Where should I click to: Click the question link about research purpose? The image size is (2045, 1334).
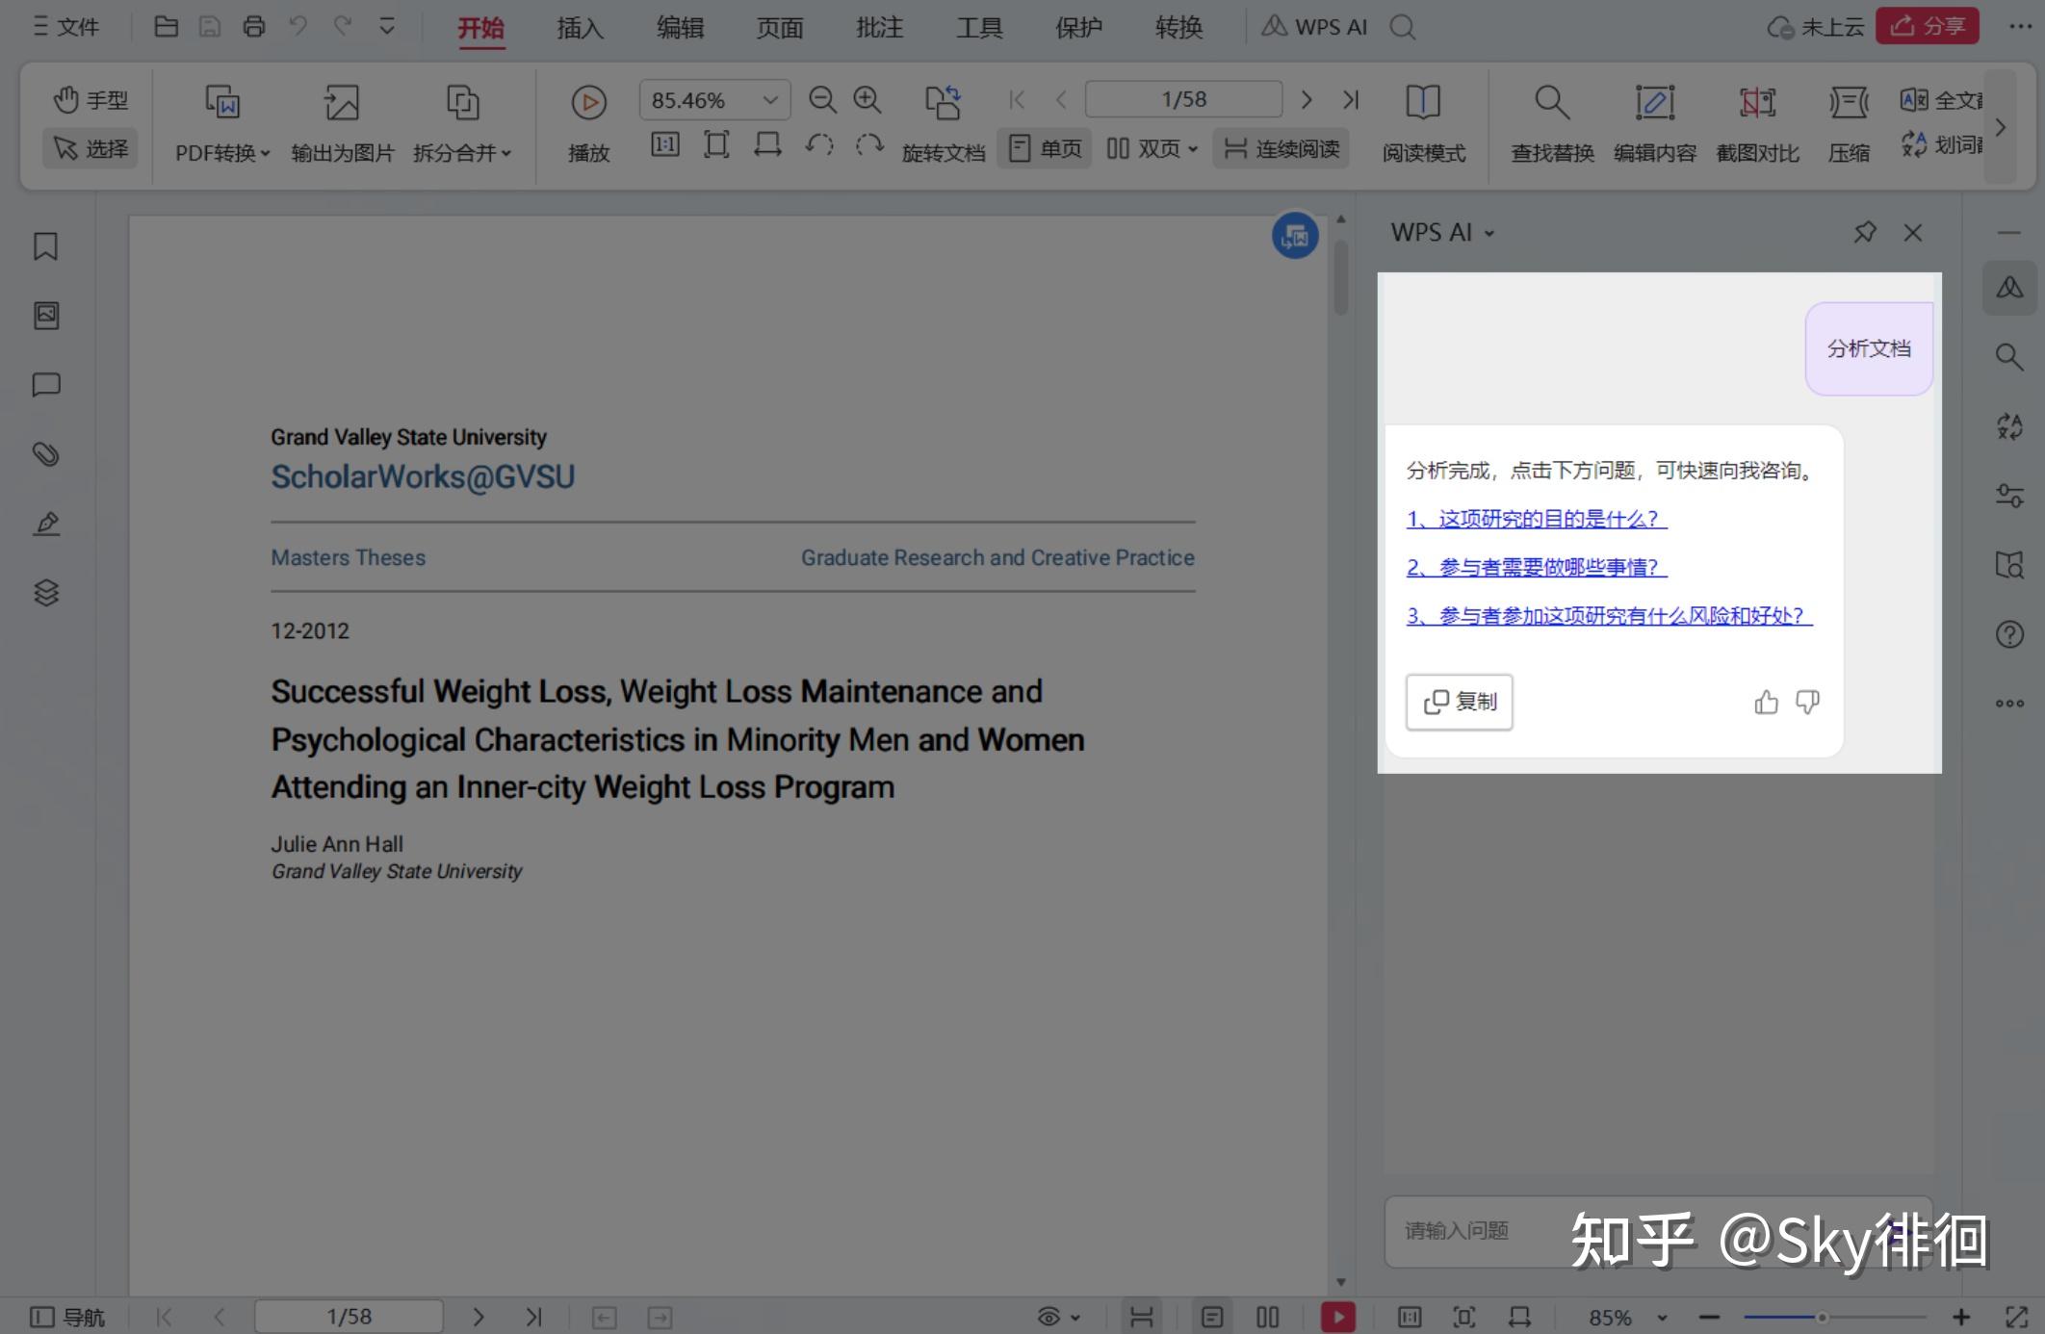click(1535, 519)
